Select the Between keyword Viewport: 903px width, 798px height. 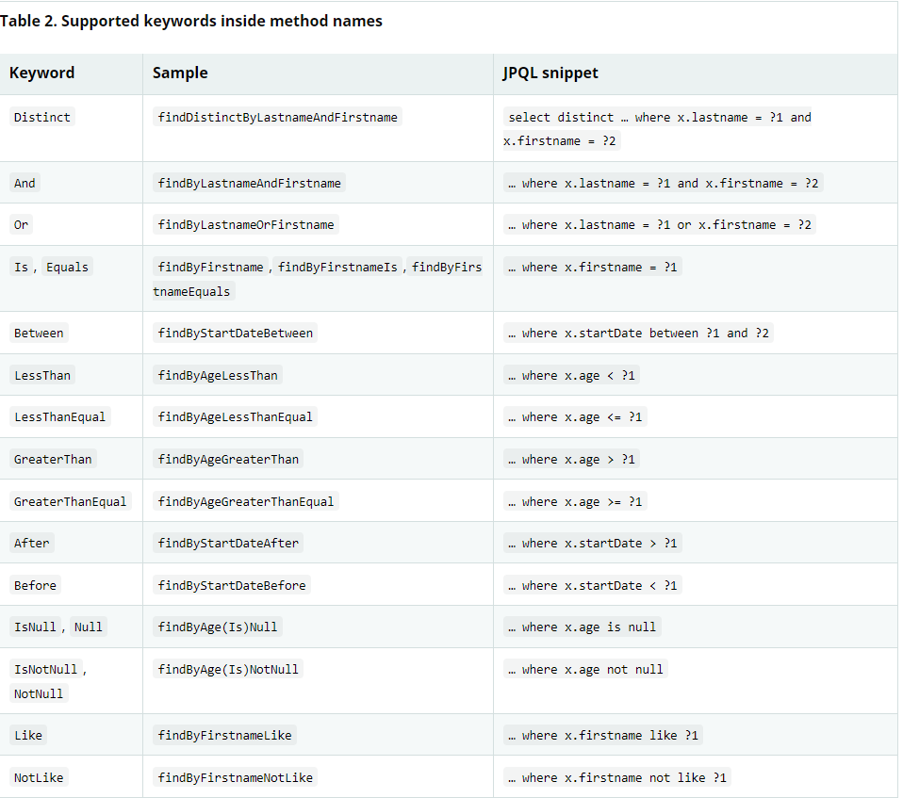39,334
